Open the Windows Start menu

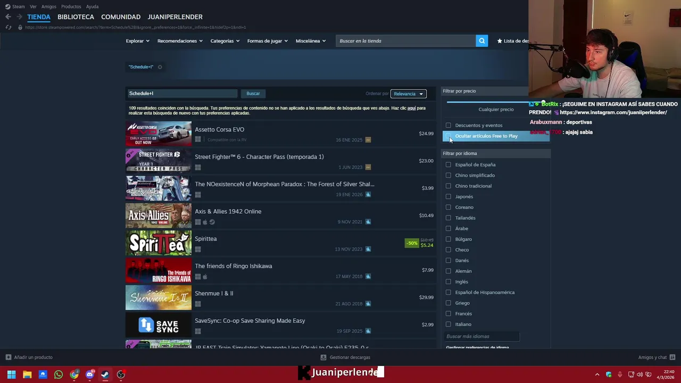point(11,374)
